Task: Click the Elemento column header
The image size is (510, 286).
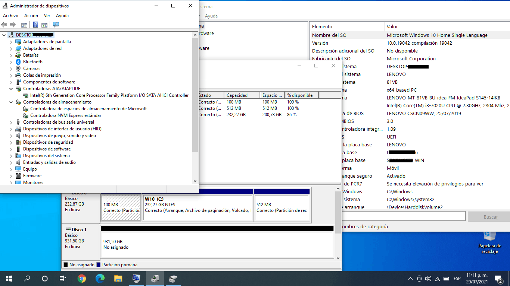Action: click(x=347, y=26)
